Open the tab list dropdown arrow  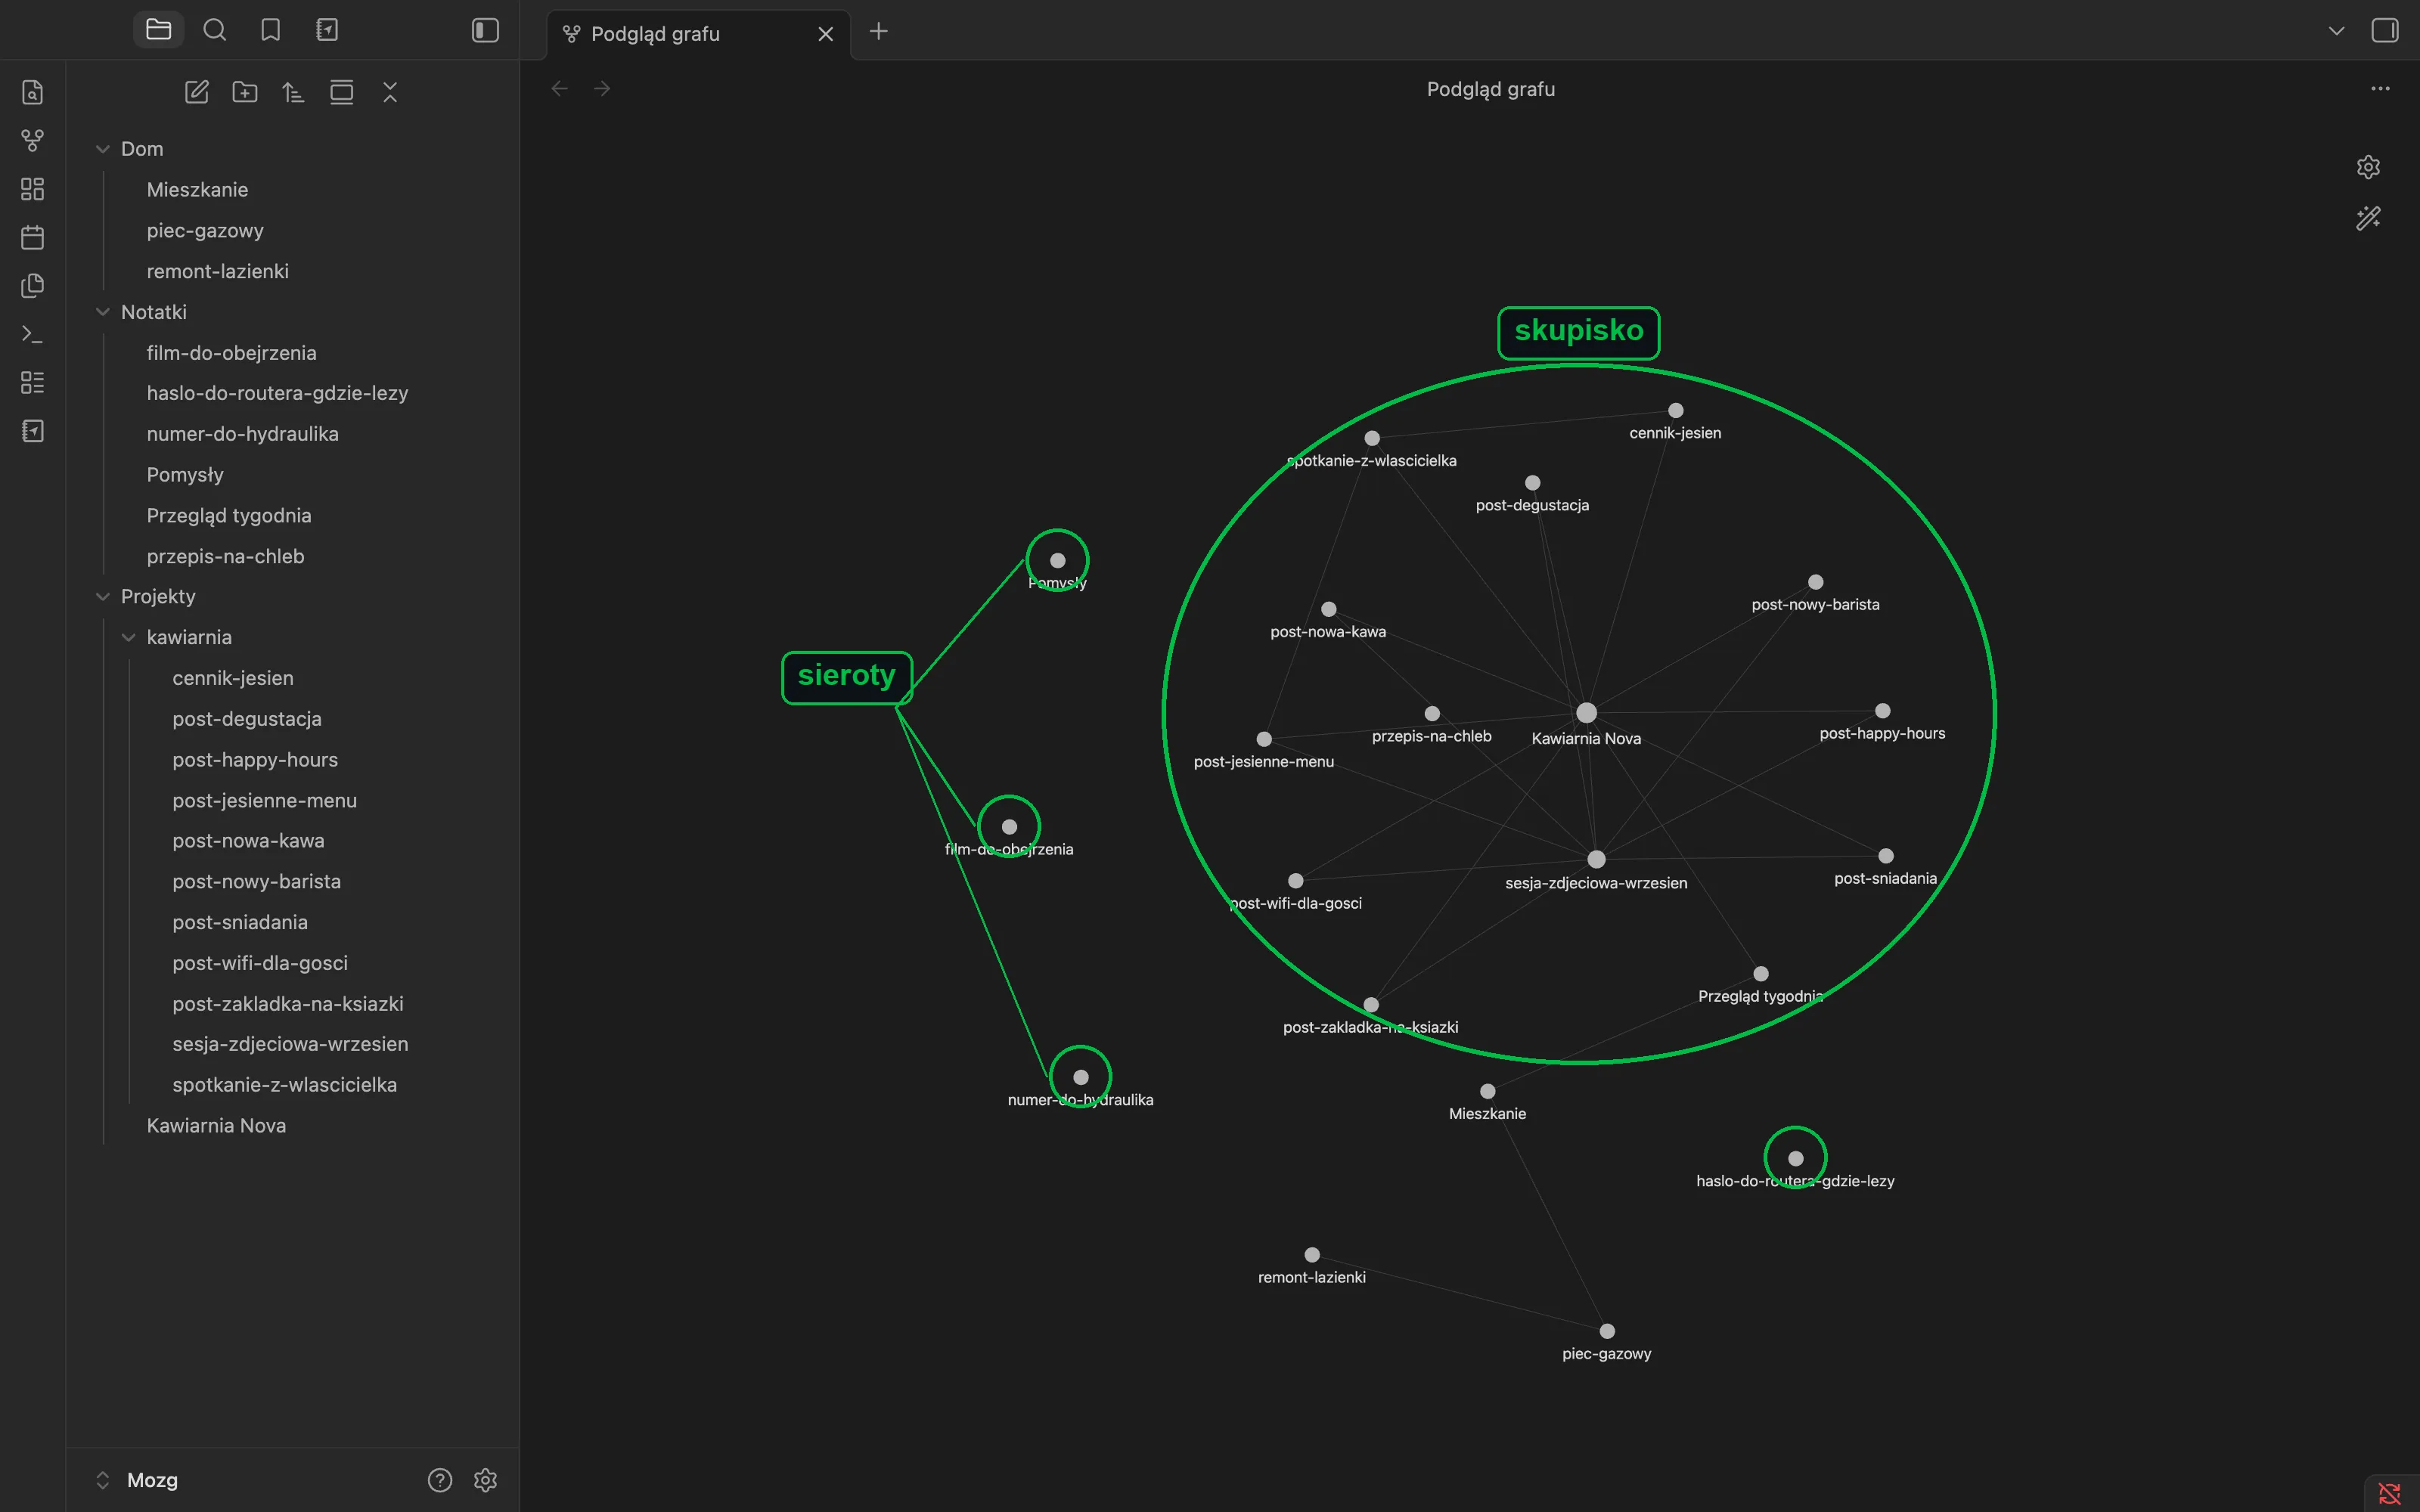(x=2336, y=31)
